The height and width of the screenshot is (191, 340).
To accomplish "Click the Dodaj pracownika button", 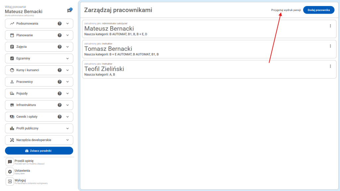I will 318,10.
